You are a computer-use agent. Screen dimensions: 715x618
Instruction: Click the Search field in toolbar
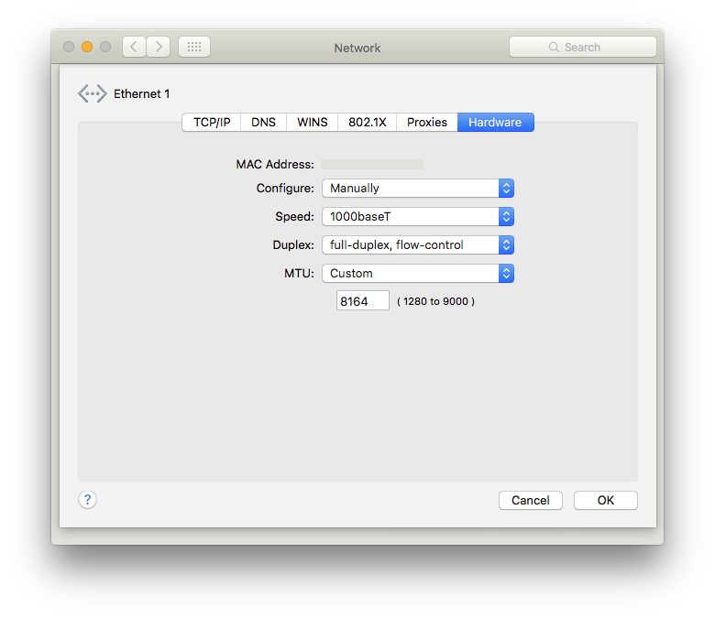point(583,48)
